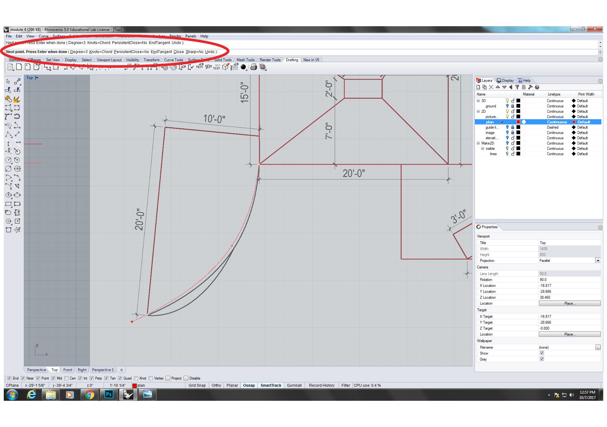
Task: Toggle Ortho mode in the status bar
Action: pyautogui.click(x=216, y=385)
